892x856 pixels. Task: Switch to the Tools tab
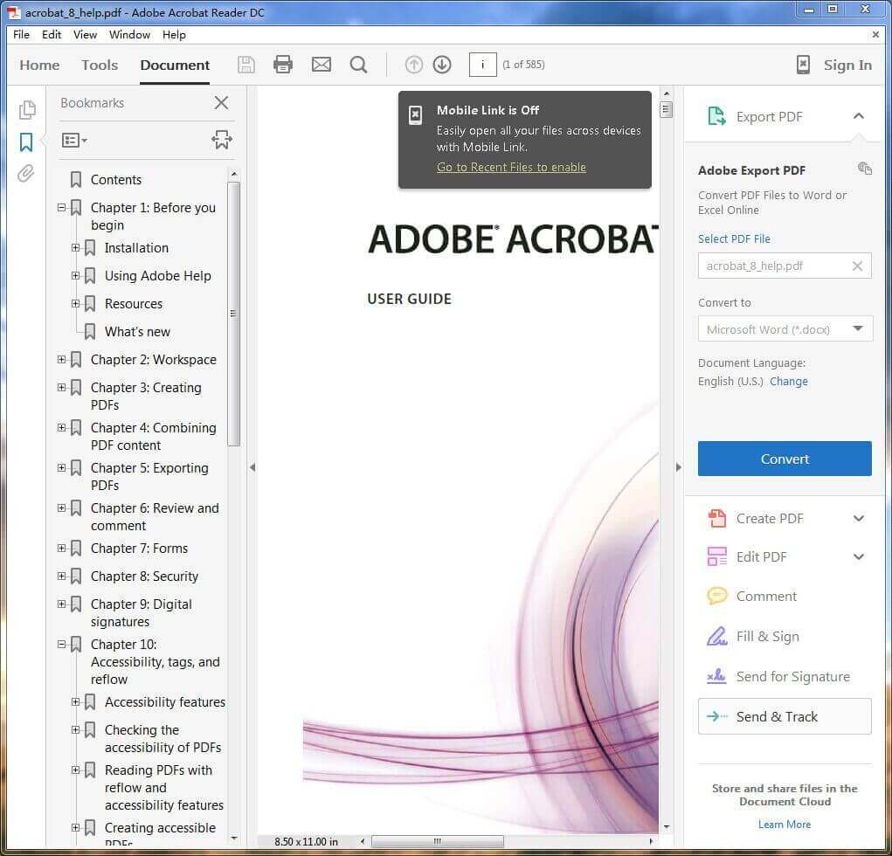[x=100, y=65]
